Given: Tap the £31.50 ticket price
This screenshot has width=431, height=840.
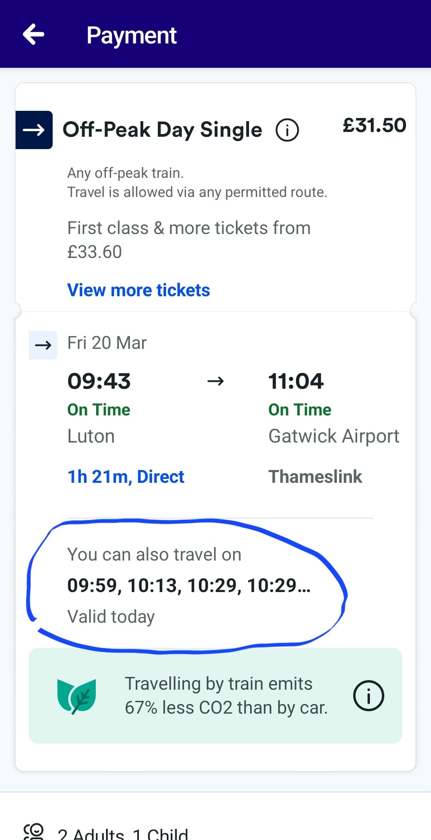Looking at the screenshot, I should [x=374, y=126].
